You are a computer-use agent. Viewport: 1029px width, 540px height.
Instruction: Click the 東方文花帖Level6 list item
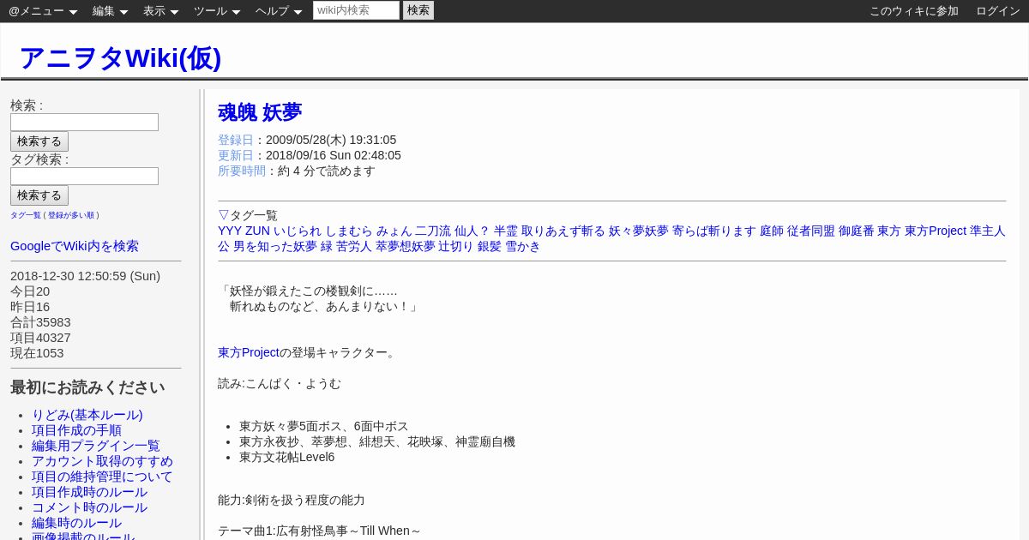(x=286, y=457)
